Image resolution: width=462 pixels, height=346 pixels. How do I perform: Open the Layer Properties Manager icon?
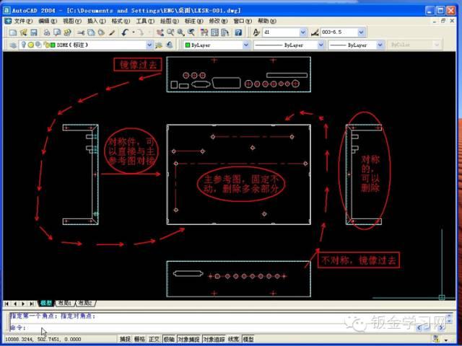point(12,45)
